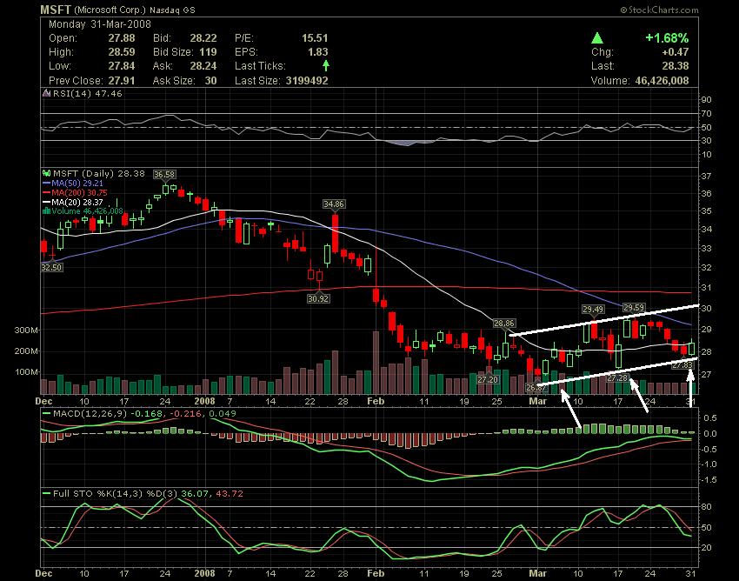739x581 pixels.
Task: Click the green Volume 46,426,008 legend entry
Action: pos(88,211)
